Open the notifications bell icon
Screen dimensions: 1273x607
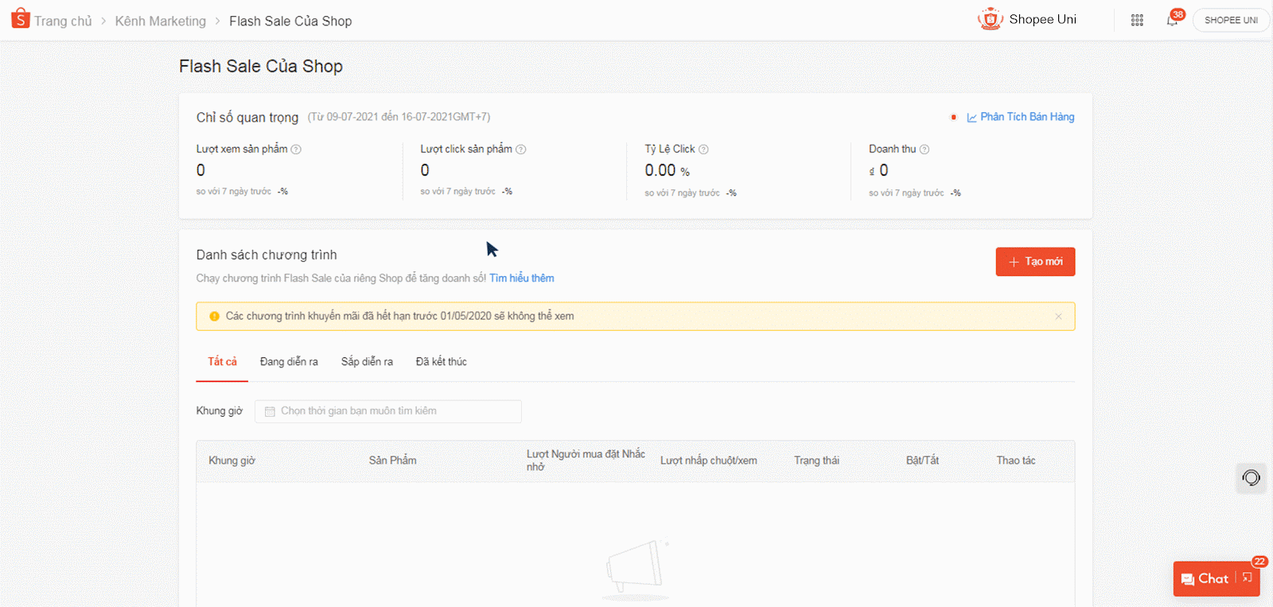click(x=1172, y=20)
